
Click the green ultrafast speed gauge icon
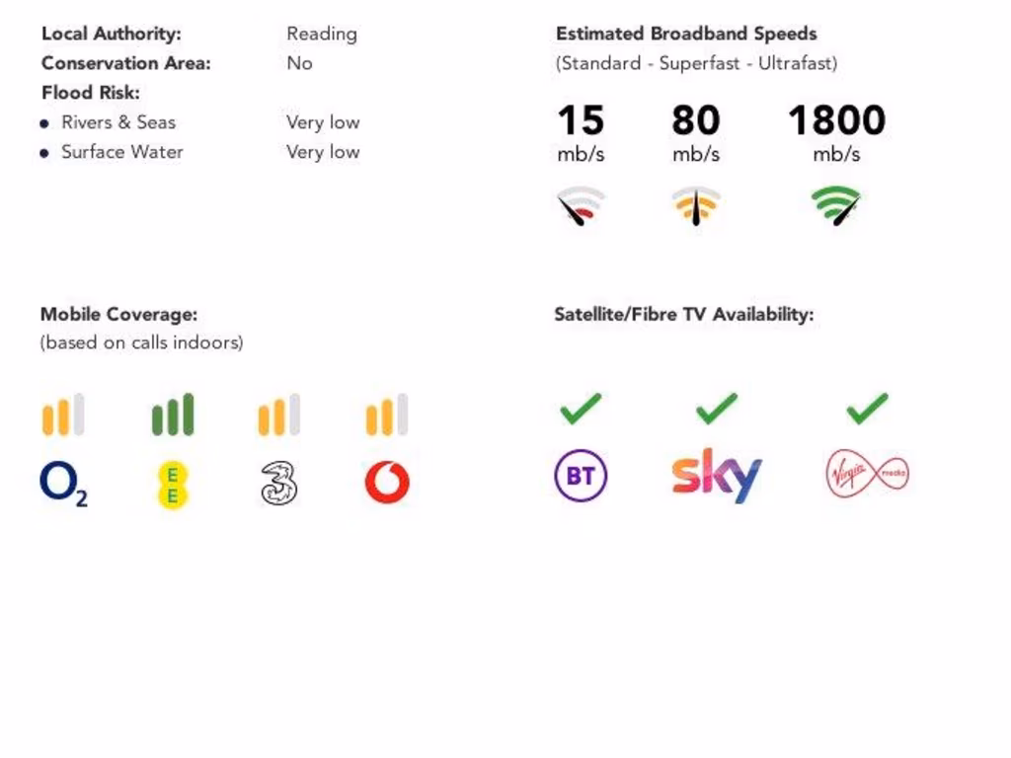click(836, 206)
